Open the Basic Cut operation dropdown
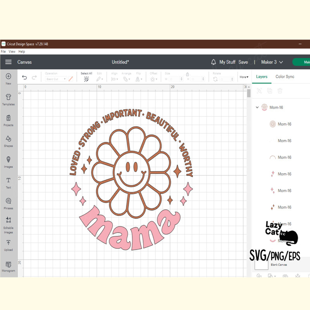Viewport: 310px width, 310px height. point(55,79)
